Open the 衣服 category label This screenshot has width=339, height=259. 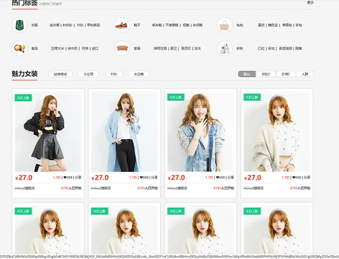35,25
